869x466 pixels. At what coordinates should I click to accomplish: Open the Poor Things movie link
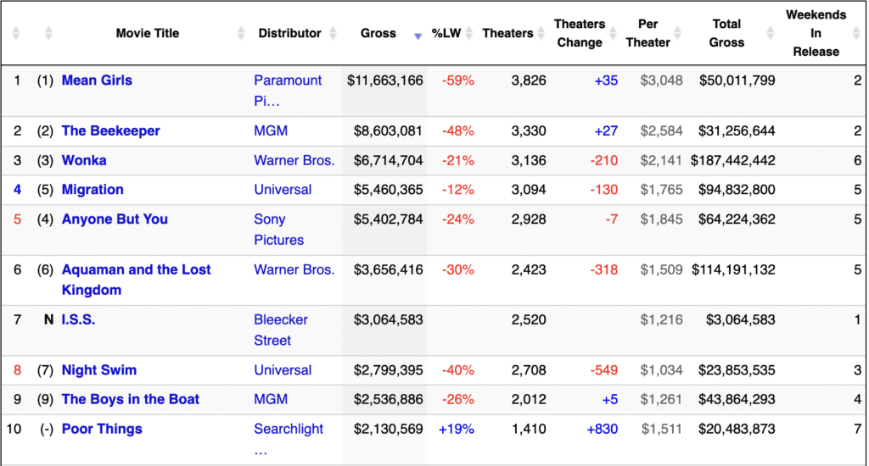tap(102, 429)
